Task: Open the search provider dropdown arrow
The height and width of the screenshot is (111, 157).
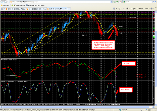Action: coord(155,2)
